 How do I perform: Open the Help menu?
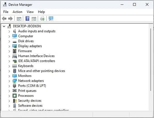pyautogui.click(x=41, y=12)
